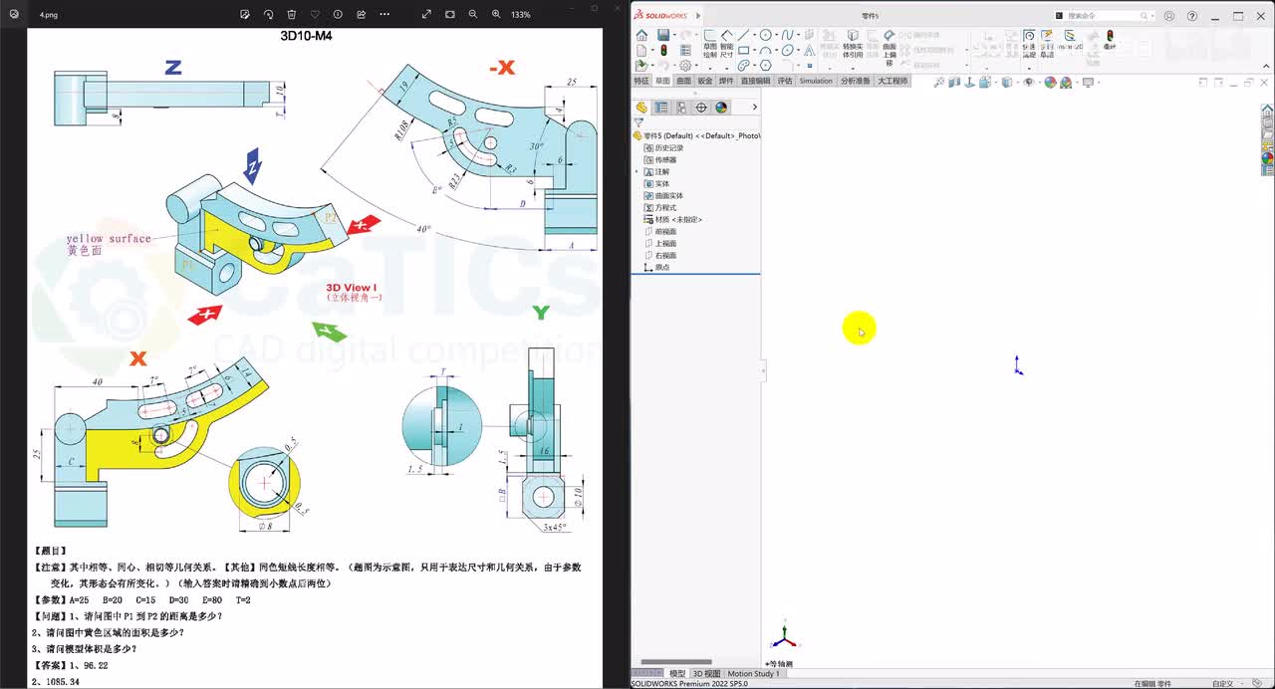Image resolution: width=1275 pixels, height=689 pixels.
Task: Switch to the 曲面 (Surfaces) tab
Action: point(683,81)
